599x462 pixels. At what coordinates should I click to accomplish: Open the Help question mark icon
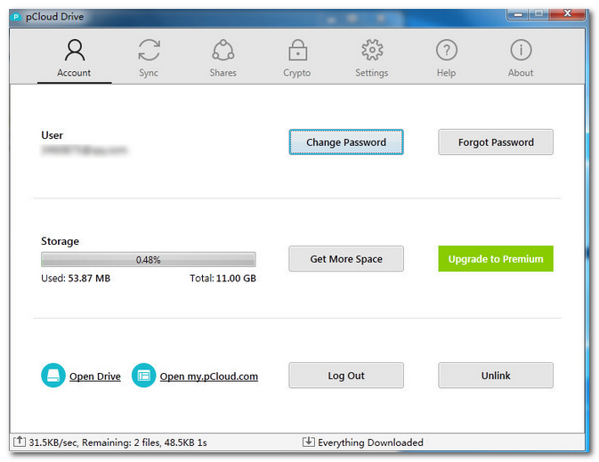[x=447, y=50]
